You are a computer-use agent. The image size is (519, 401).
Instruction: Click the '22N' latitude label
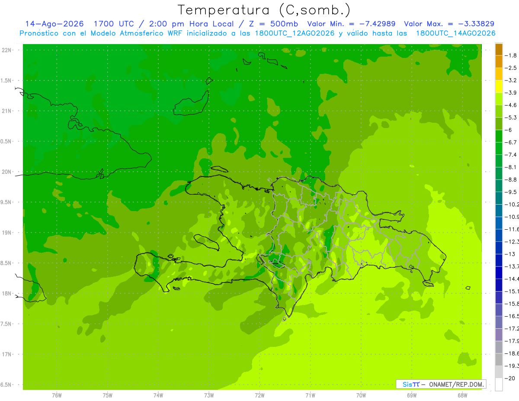pyautogui.click(x=7, y=50)
